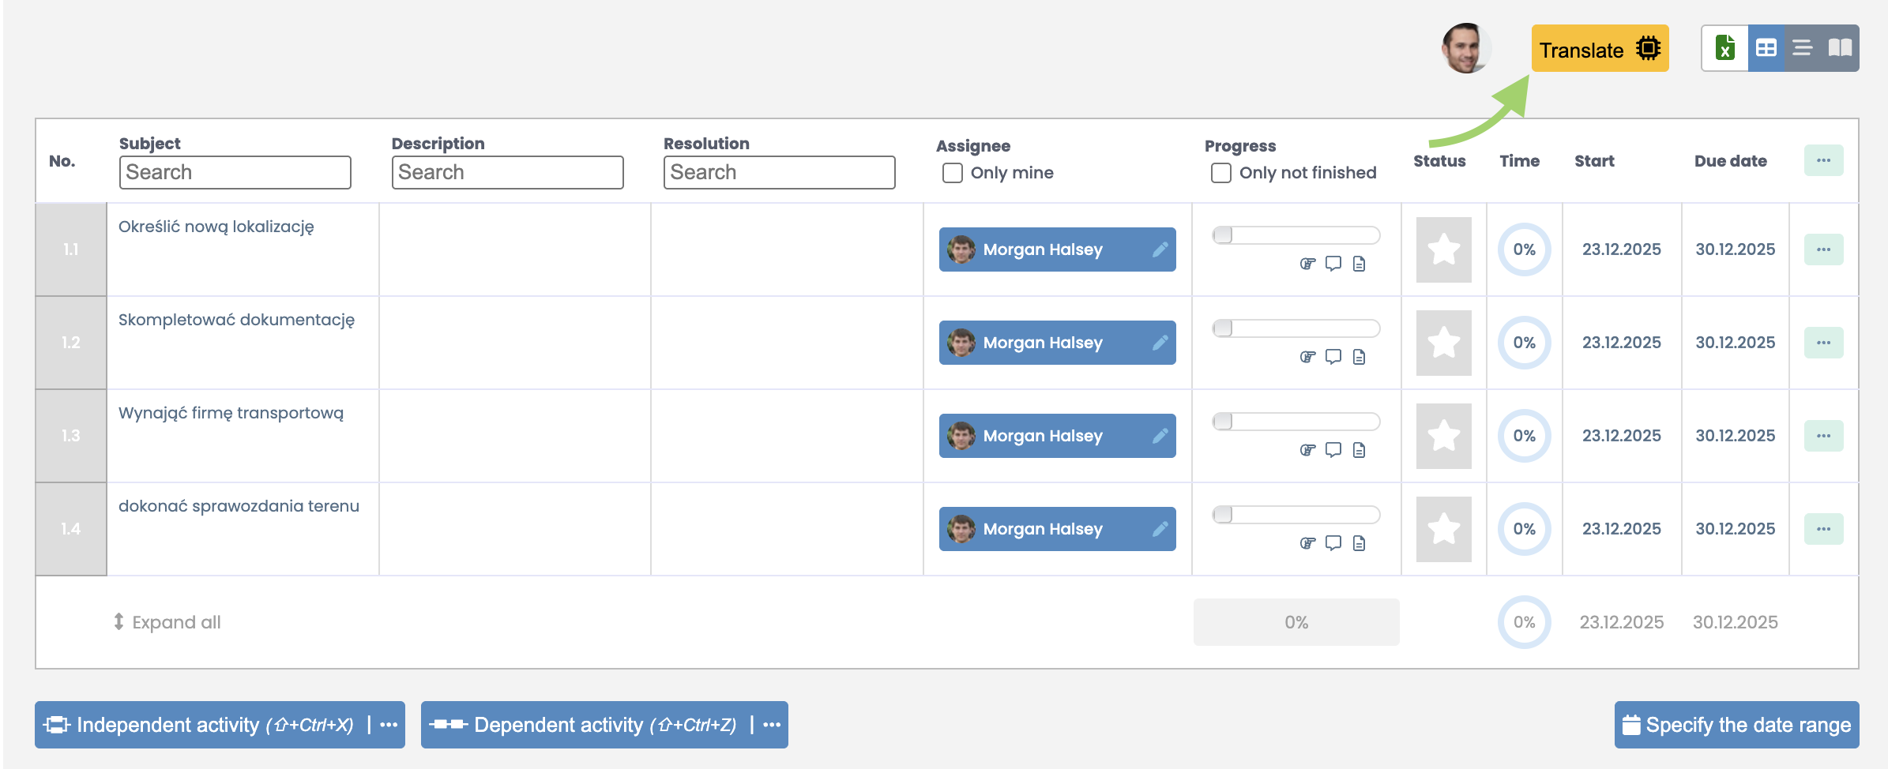This screenshot has width=1888, height=769.
Task: Switch to the grid/table view tab
Action: point(1766,48)
